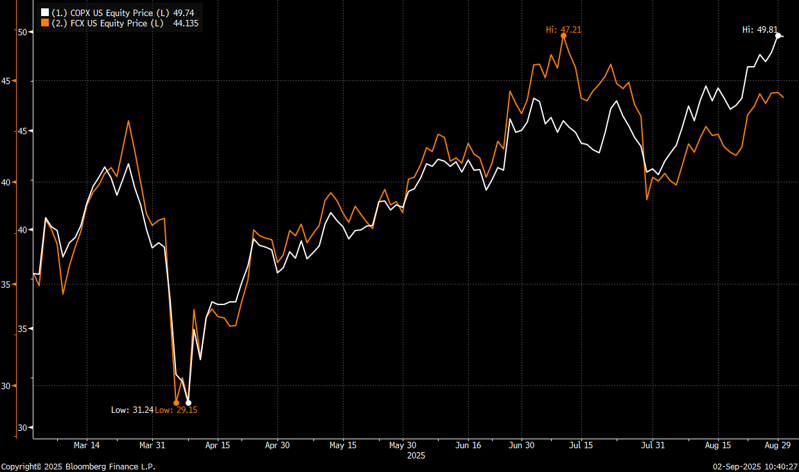Click 40 on the white COPX axis
799x472 pixels.
(22, 230)
